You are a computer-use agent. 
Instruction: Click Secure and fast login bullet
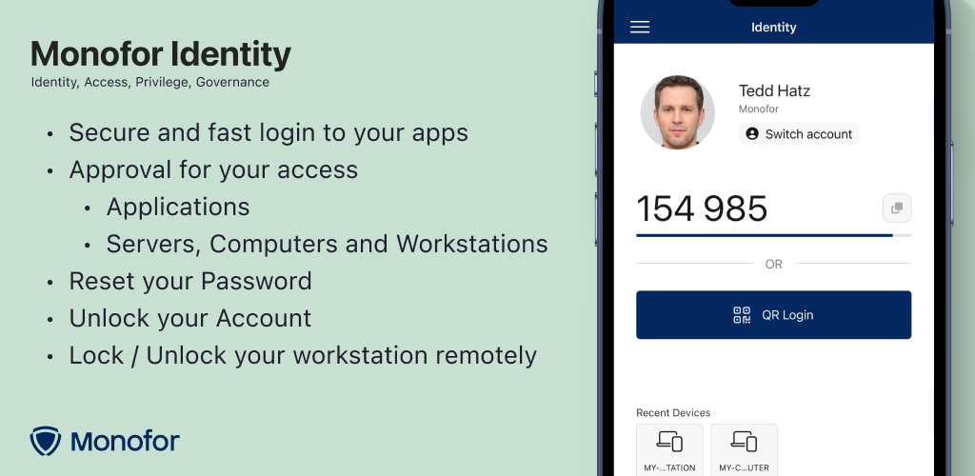click(x=269, y=132)
